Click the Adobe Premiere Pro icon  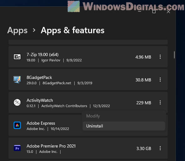click(17, 148)
